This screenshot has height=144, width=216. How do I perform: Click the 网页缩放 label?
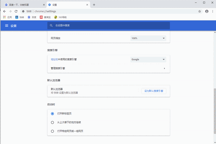56,38
